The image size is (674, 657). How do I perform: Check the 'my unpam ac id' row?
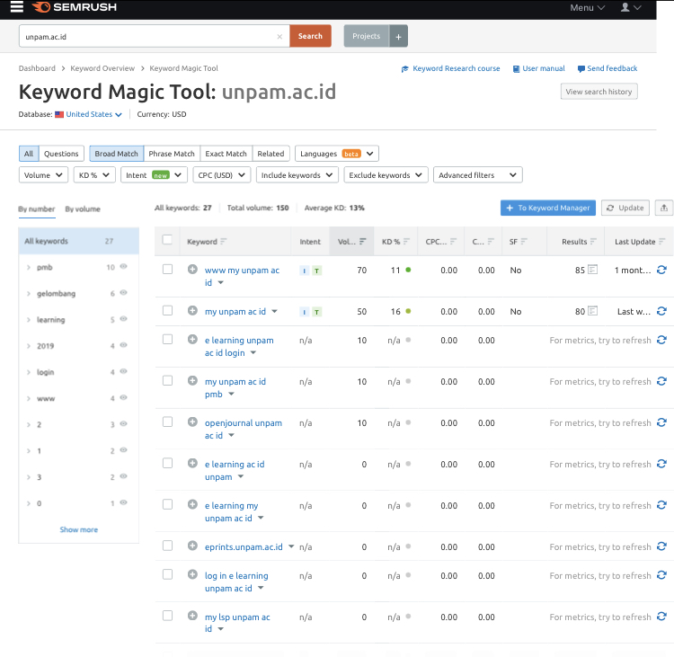click(167, 310)
